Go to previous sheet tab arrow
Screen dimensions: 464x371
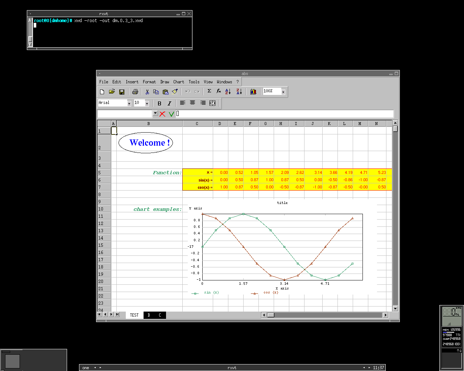pyautogui.click(x=105, y=314)
